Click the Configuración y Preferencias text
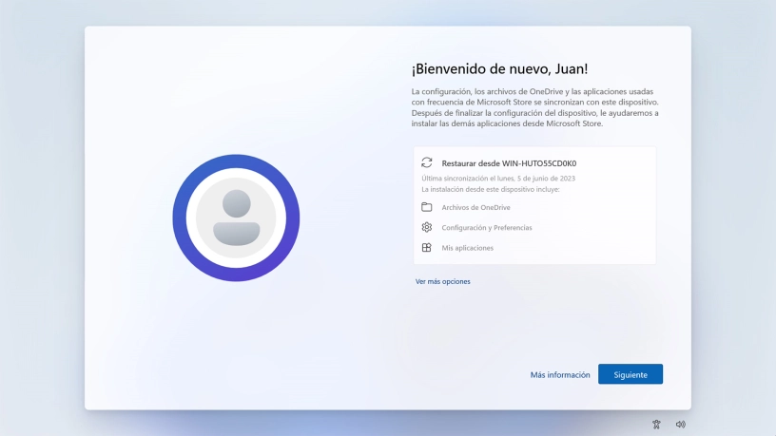Screen dimensions: 776x436 487,227
